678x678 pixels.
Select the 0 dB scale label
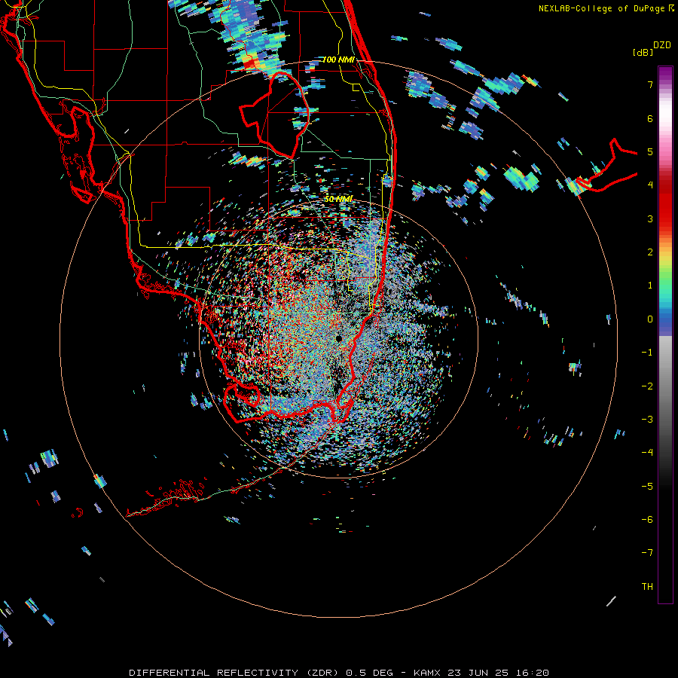coord(650,319)
